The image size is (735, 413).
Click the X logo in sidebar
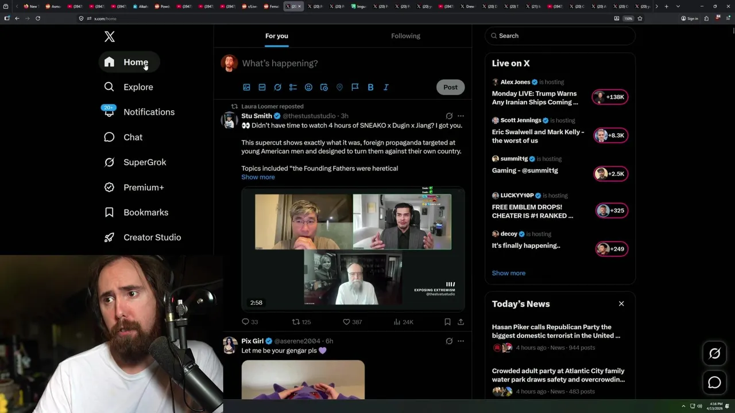pyautogui.click(x=110, y=37)
